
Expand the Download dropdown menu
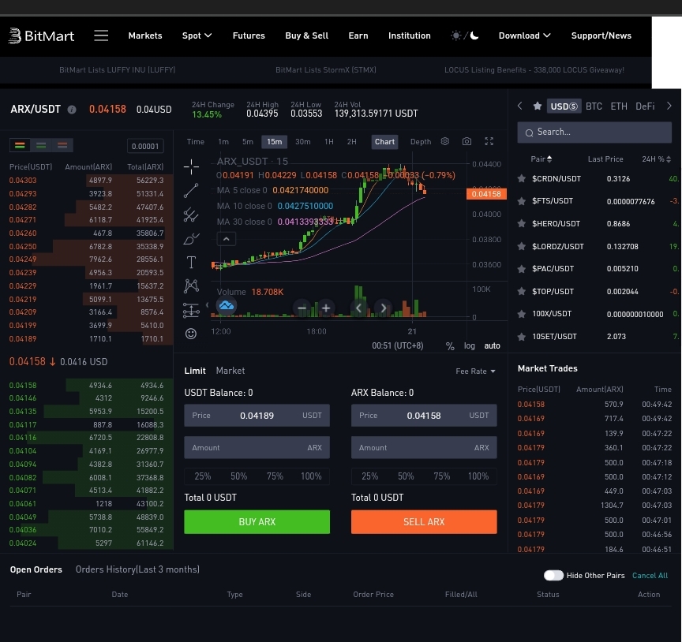pos(524,35)
